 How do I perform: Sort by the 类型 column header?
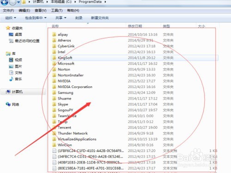(x=166, y=26)
